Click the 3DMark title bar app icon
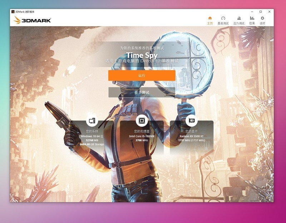Image resolution: width=286 pixels, height=223 pixels. [x=13, y=12]
